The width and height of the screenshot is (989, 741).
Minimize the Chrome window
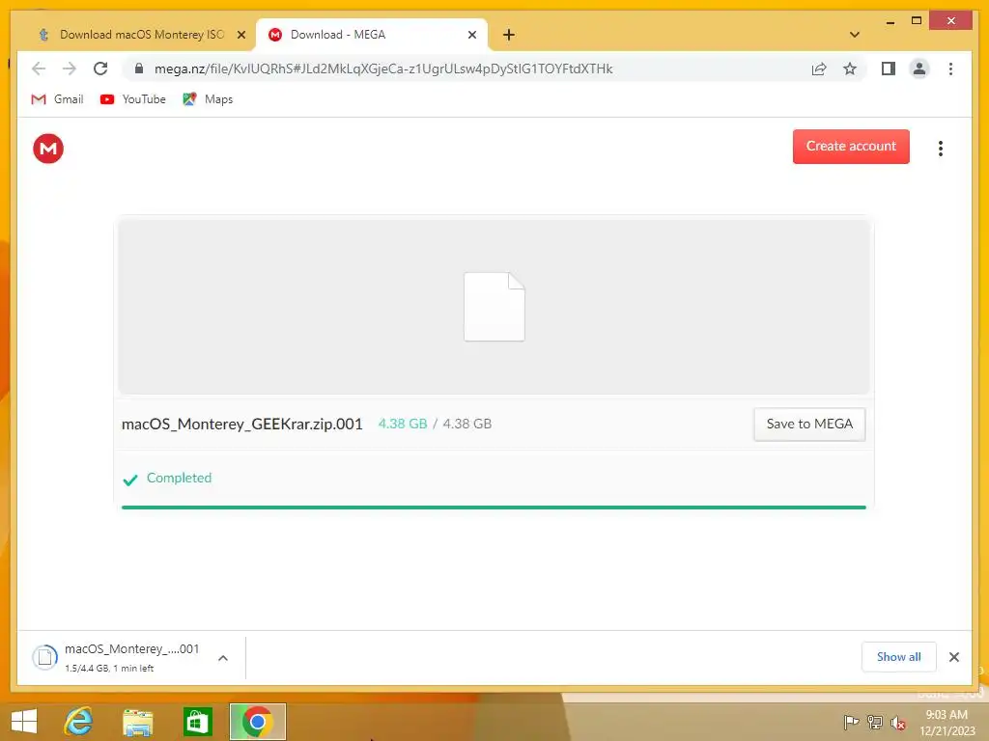coord(890,22)
